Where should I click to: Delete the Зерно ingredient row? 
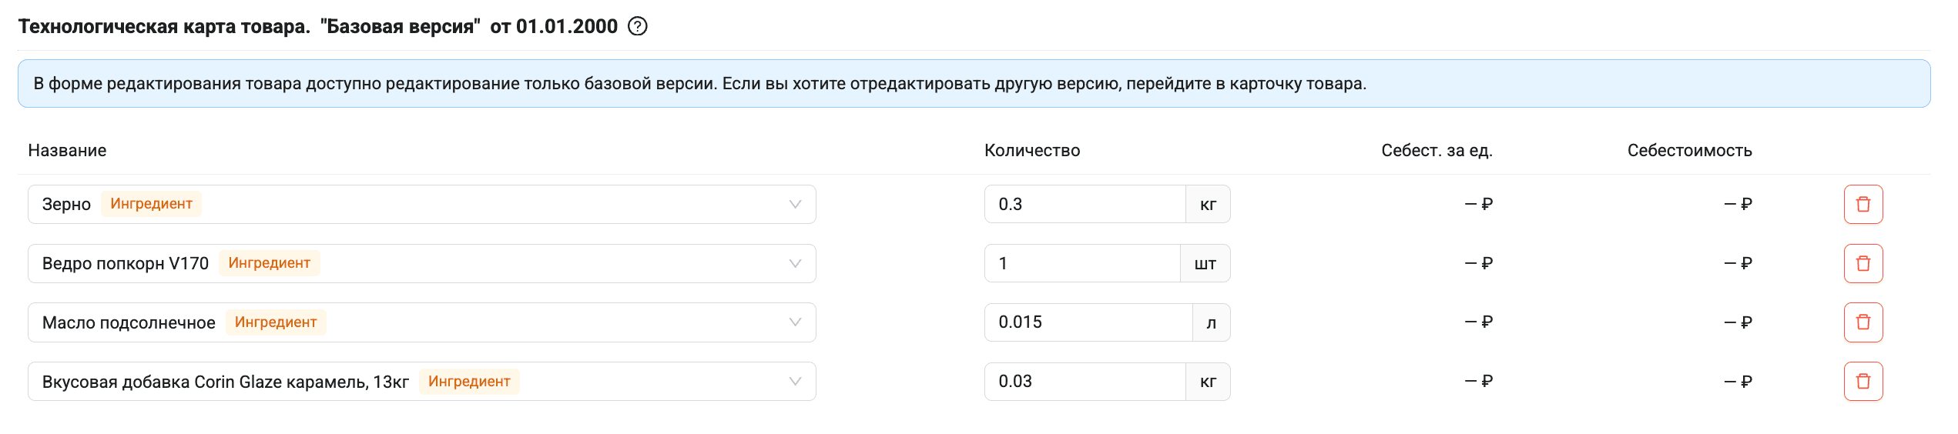pyautogui.click(x=1863, y=204)
